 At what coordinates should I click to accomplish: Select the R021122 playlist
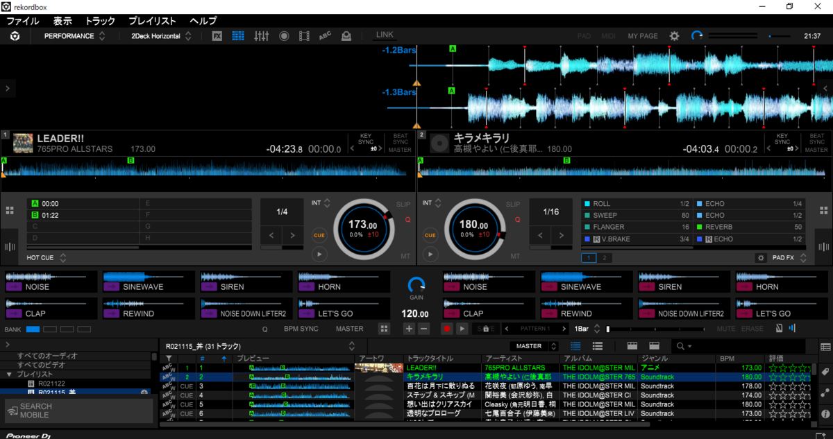tap(51, 383)
